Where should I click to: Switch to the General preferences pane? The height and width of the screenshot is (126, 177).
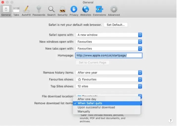coord(6,11)
